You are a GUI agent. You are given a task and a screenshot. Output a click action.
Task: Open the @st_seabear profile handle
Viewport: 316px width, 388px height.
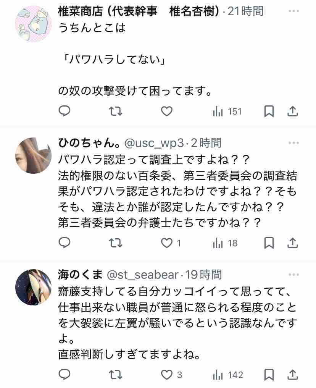pyautogui.click(x=143, y=275)
